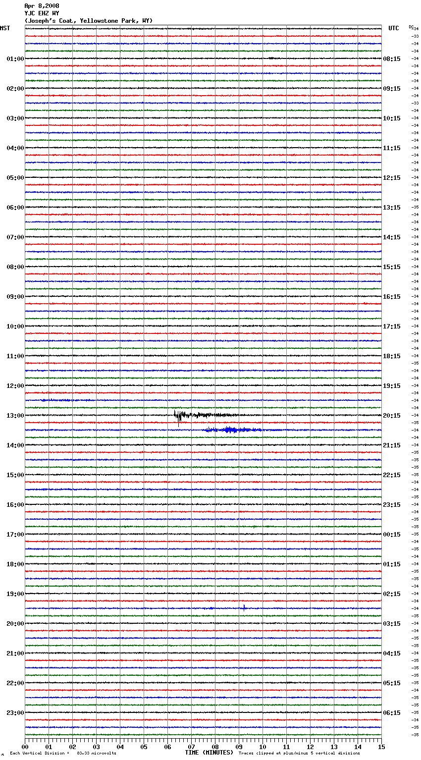Select the '19:00' MST hour label
This screenshot has height=760, width=421.
point(15,594)
